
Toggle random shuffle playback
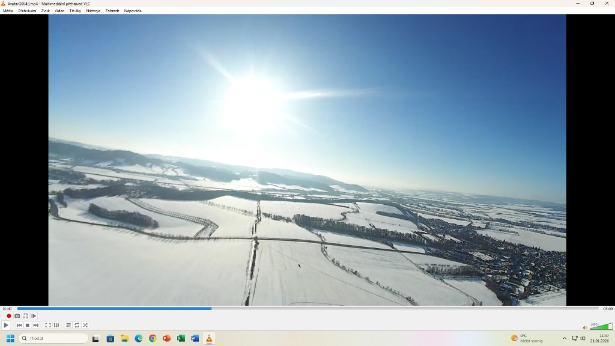pos(85,325)
